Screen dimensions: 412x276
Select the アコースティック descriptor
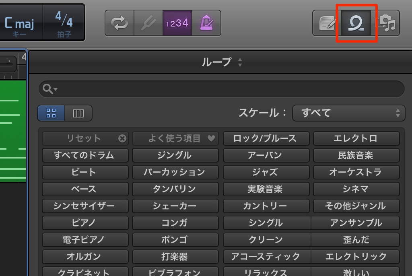(x=267, y=256)
